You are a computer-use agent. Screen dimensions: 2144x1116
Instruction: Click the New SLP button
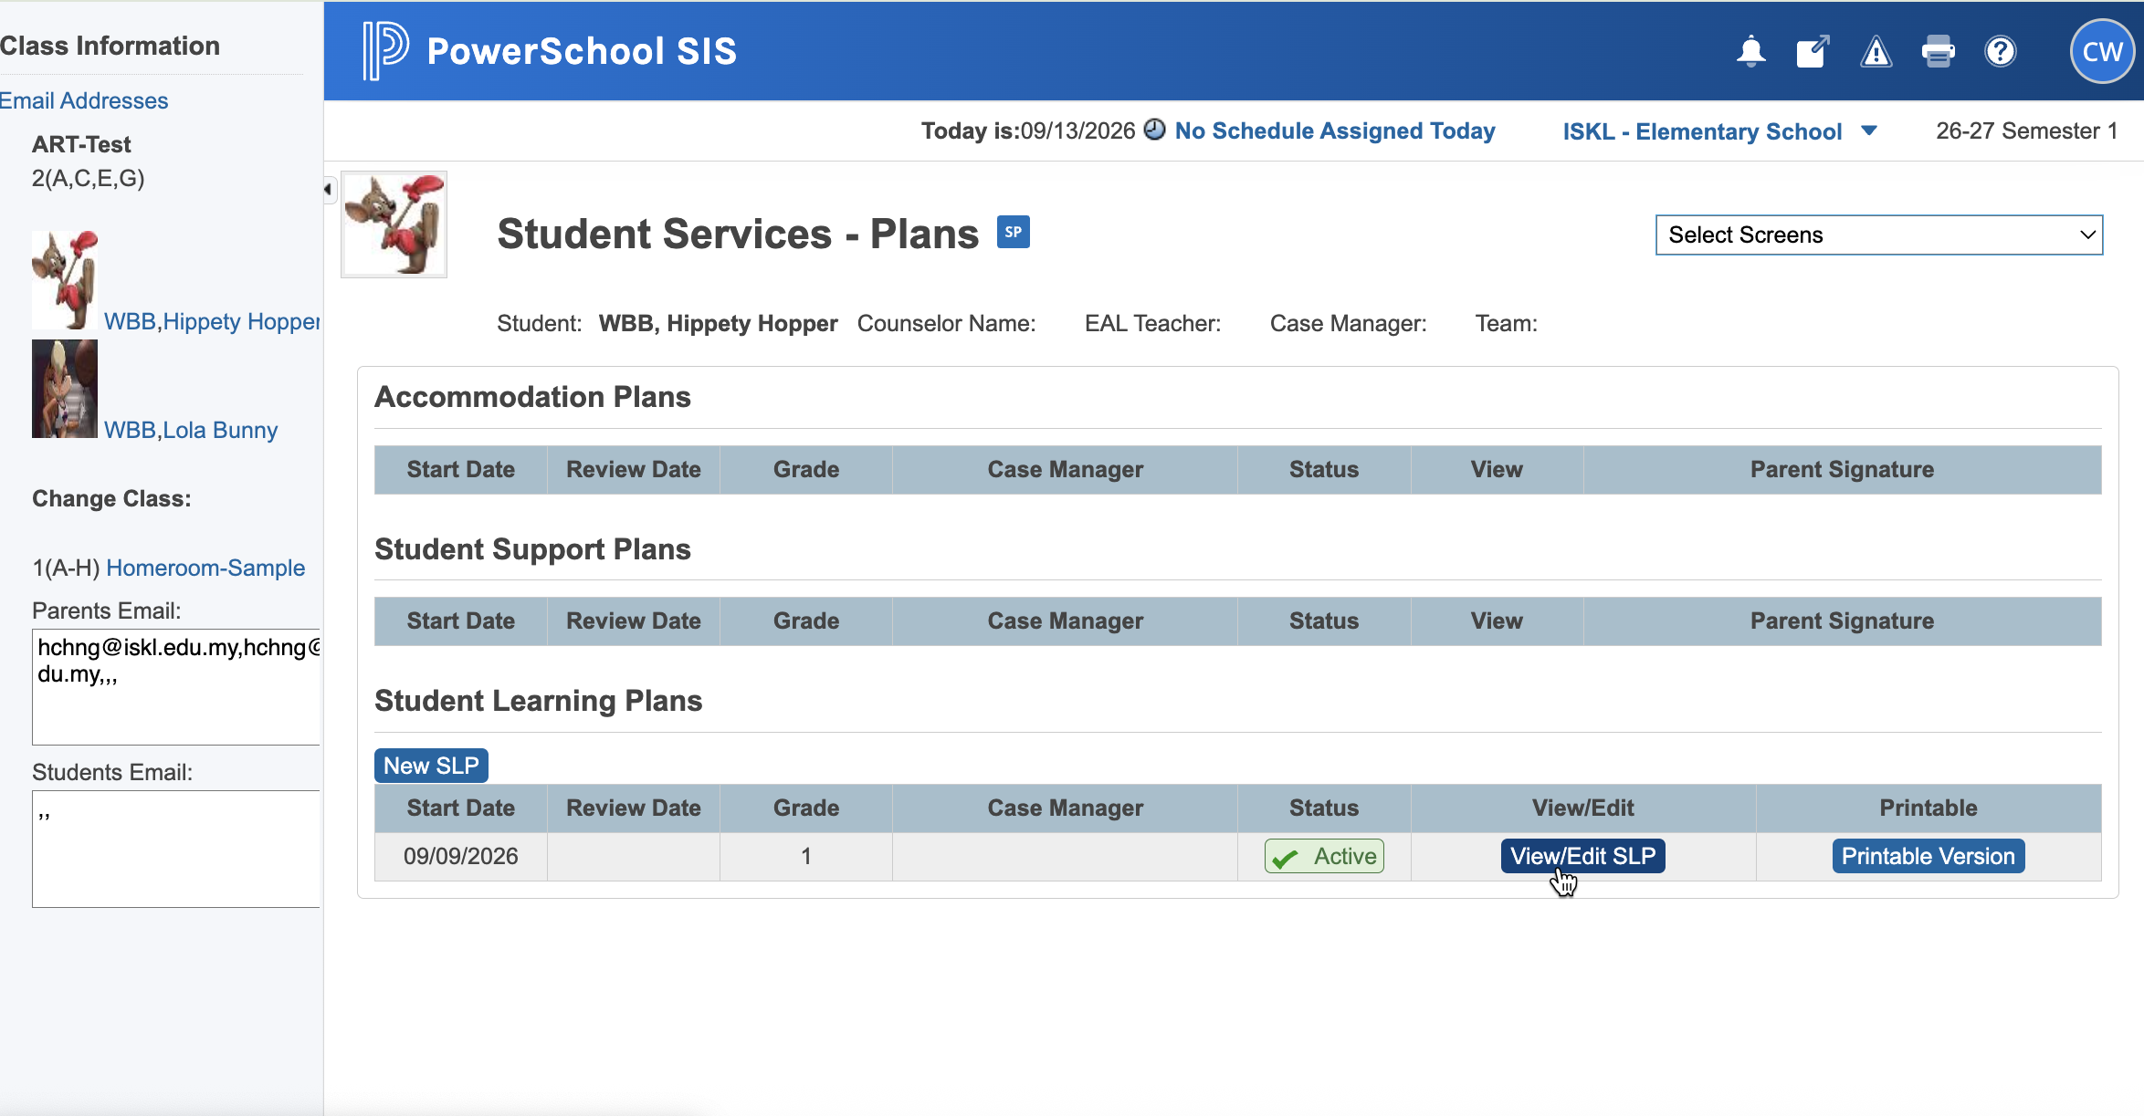tap(431, 766)
